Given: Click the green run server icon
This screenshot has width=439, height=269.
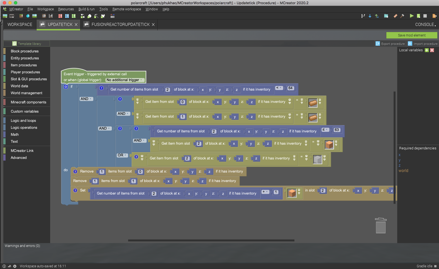Looking at the screenshot, I should 418,16.
